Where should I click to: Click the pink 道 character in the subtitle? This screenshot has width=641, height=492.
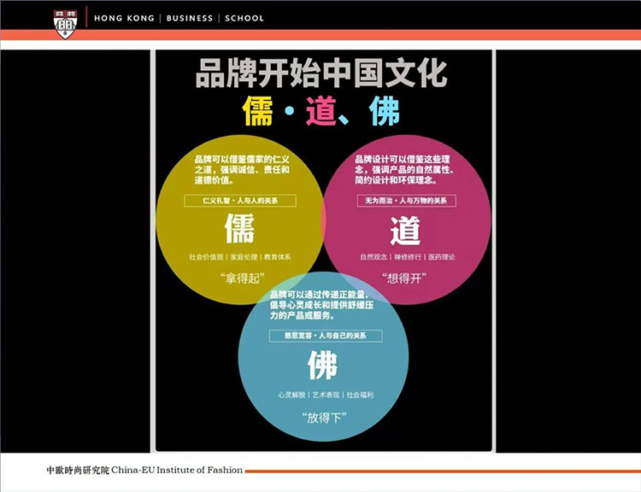[x=321, y=113]
